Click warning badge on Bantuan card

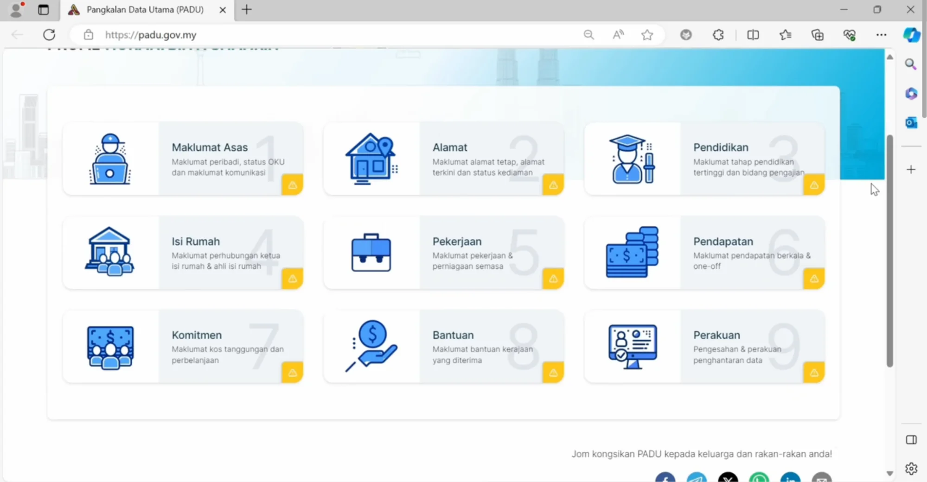[553, 372]
